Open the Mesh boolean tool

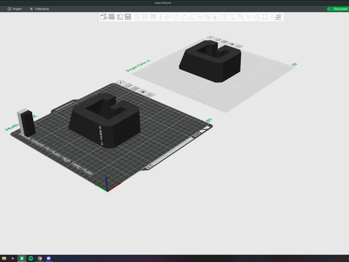click(208, 17)
